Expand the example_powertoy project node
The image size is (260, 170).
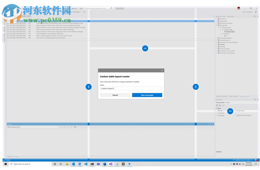click(x=217, y=23)
